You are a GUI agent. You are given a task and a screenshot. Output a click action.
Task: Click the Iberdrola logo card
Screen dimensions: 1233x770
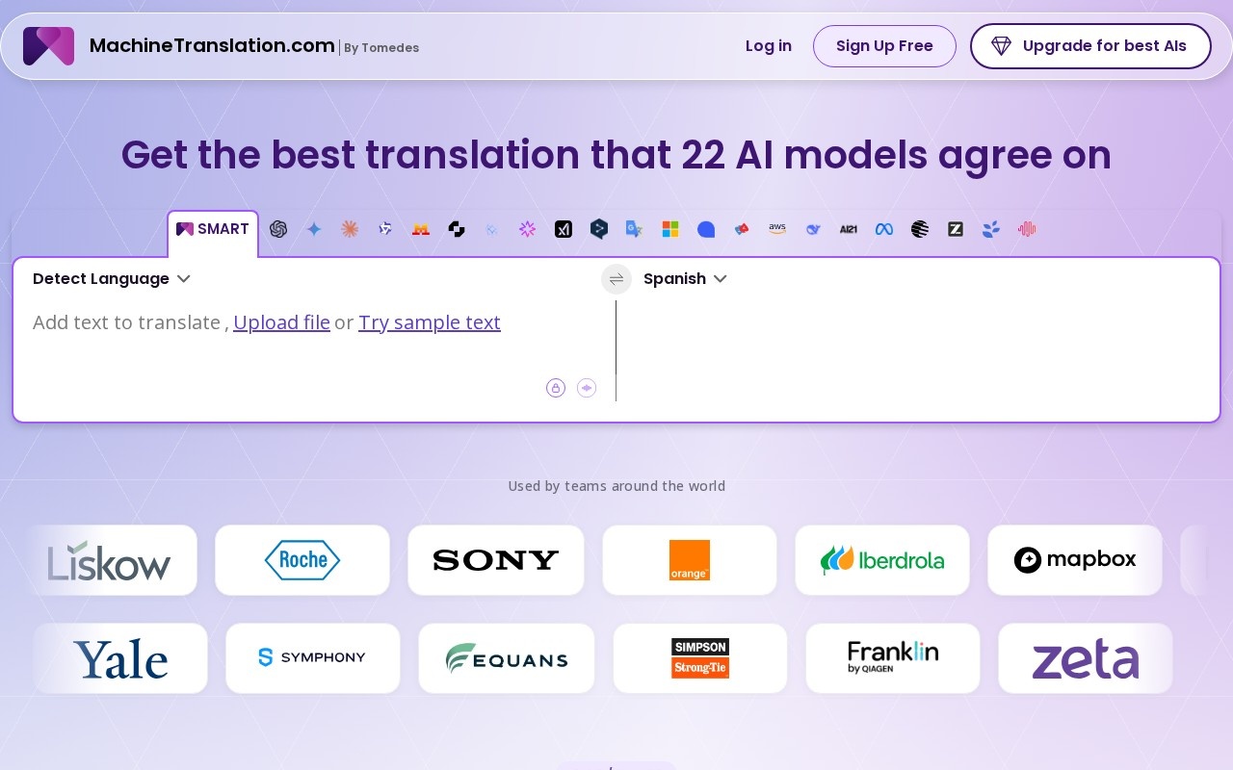tap(882, 560)
